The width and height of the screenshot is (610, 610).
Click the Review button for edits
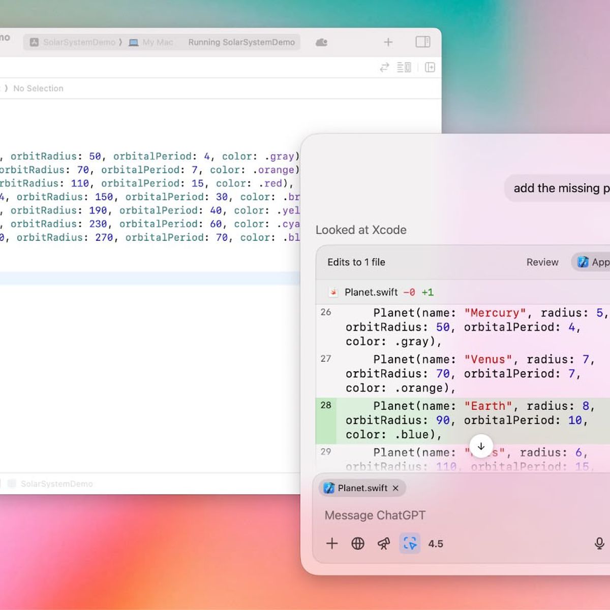click(x=542, y=262)
